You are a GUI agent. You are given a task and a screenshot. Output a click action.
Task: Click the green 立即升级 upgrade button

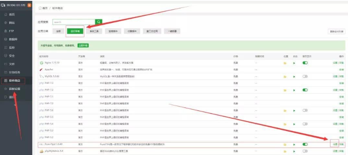(x=83, y=45)
